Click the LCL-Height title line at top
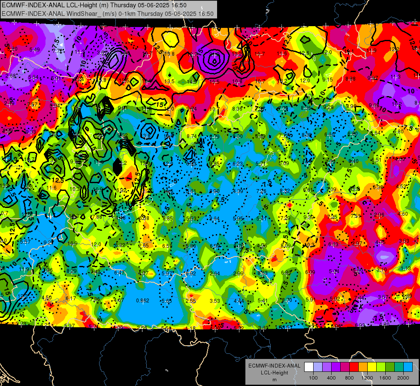The image size is (420, 386). (x=94, y=5)
